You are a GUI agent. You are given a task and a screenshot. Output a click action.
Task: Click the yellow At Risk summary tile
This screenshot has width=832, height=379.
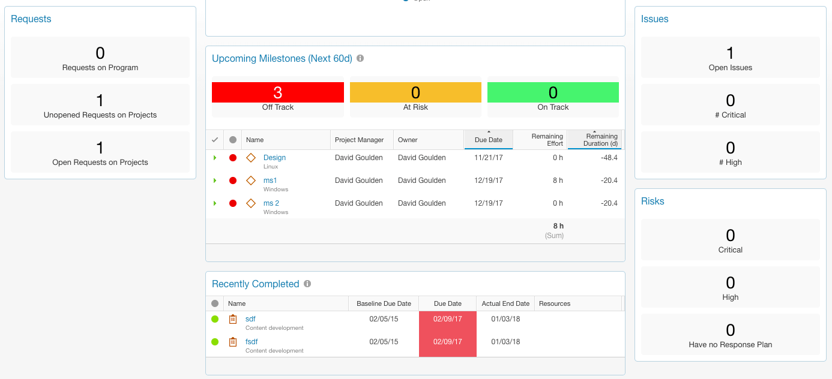(x=415, y=92)
